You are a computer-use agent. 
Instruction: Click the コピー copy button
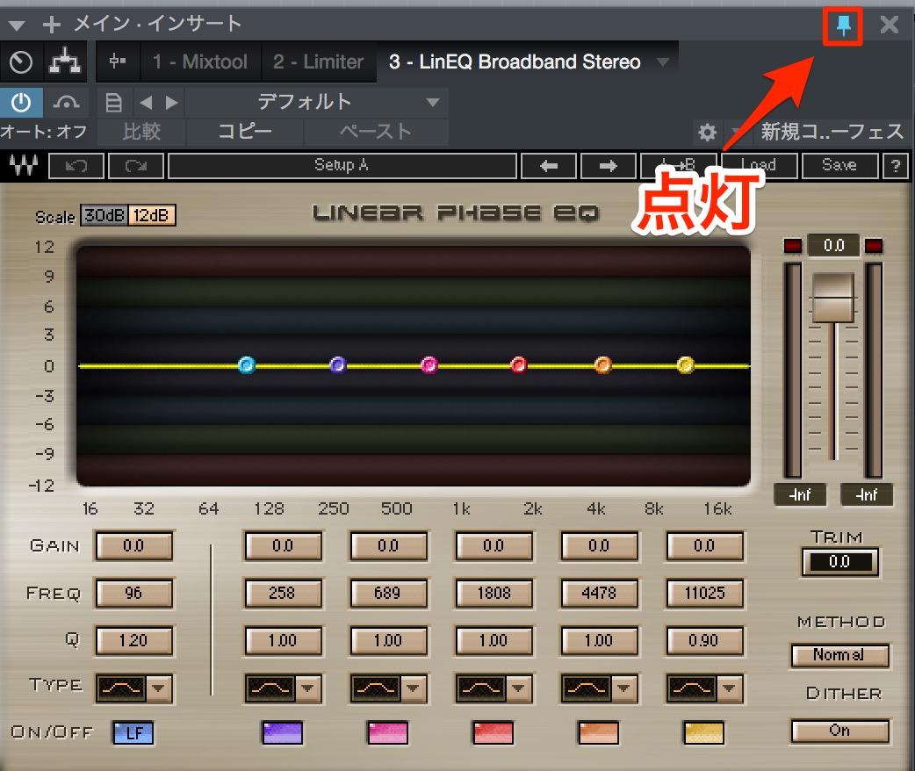click(245, 132)
